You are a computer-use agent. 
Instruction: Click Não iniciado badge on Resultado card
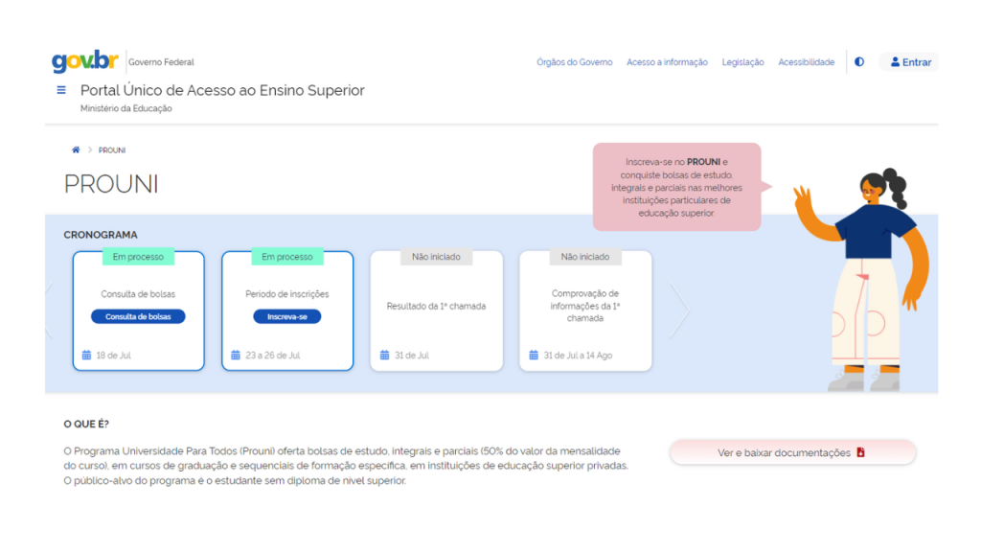436,257
